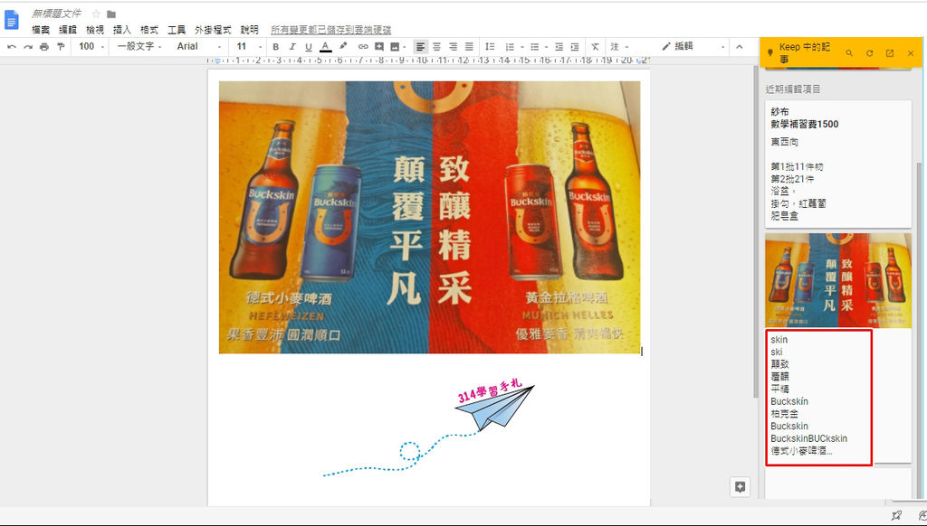Move document using the folder icon
927x526 pixels.
click(111, 14)
